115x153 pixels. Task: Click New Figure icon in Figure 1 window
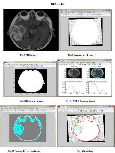click(x=62, y=15)
